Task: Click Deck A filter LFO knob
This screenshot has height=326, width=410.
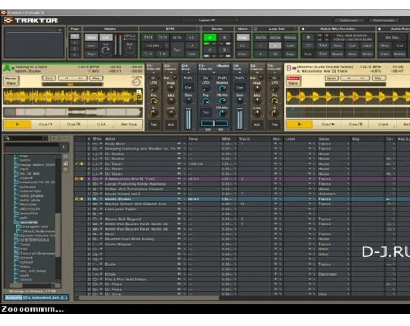Action: coord(154,89)
